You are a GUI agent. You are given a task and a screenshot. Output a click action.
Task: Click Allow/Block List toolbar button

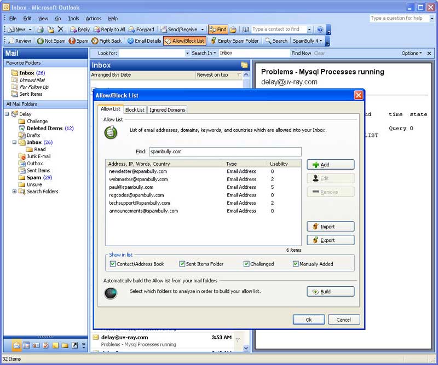(x=185, y=41)
